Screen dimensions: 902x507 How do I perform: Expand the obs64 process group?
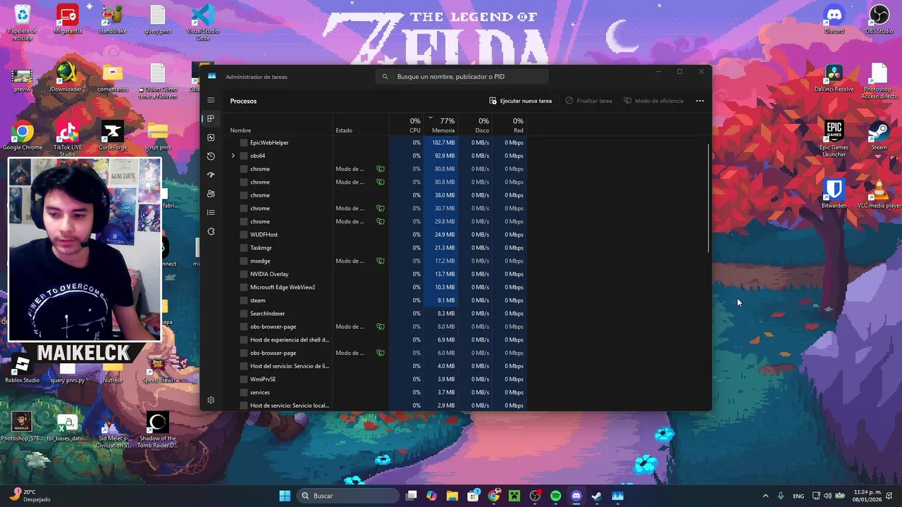click(x=233, y=156)
